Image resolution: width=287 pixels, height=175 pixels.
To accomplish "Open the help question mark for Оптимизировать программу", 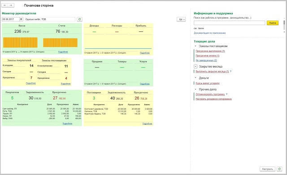I will click(x=226, y=94).
